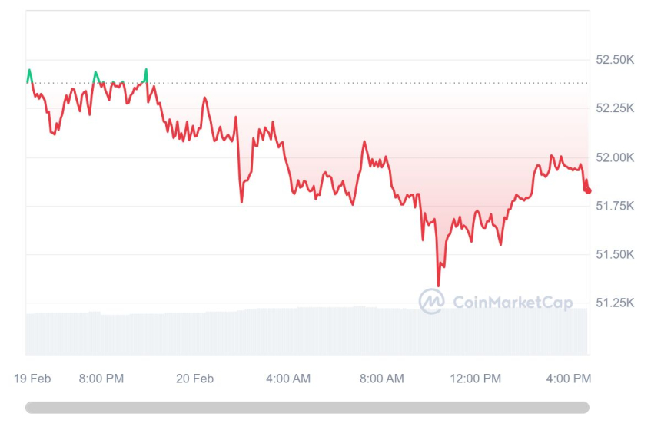Image resolution: width=661 pixels, height=440 pixels.
Task: Click the 4:00 AM time label
Action: pyautogui.click(x=288, y=379)
